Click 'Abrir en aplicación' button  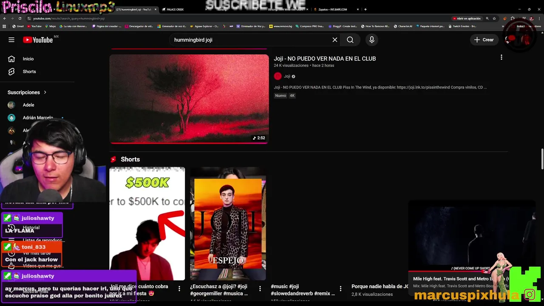coord(467,19)
